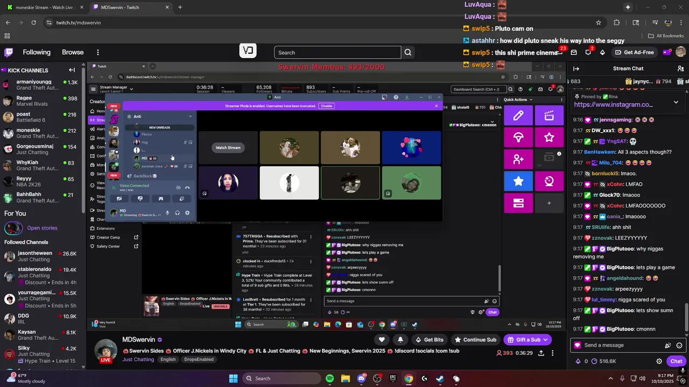This screenshot has height=387, width=689.
Task: Open a new browser tab
Action: (x=180, y=8)
